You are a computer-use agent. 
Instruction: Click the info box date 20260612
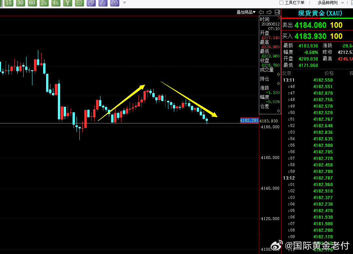coord(270,24)
